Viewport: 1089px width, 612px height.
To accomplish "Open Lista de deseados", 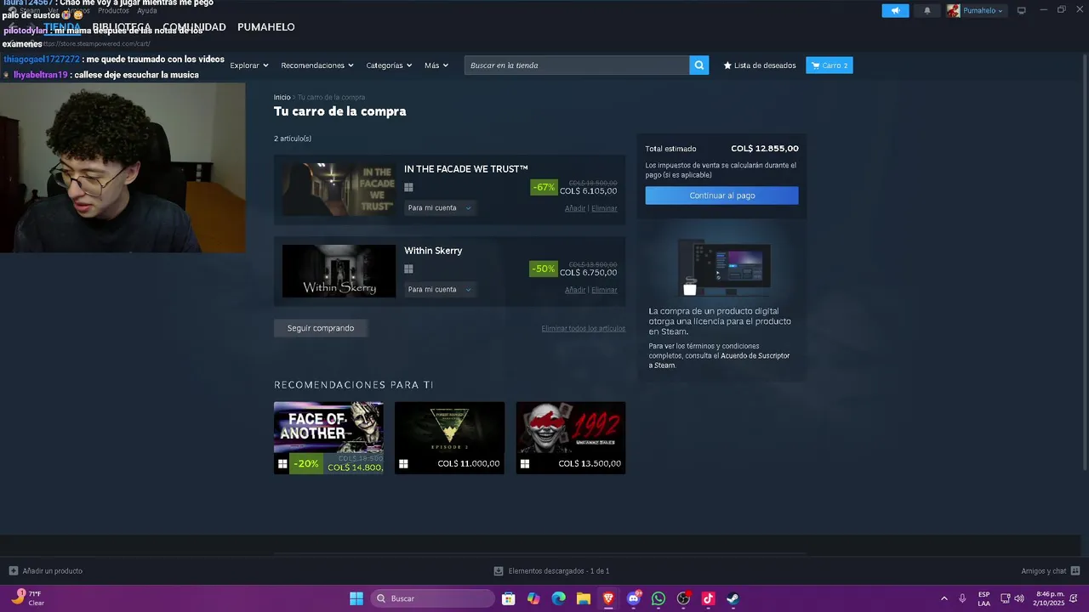I will 760,65.
